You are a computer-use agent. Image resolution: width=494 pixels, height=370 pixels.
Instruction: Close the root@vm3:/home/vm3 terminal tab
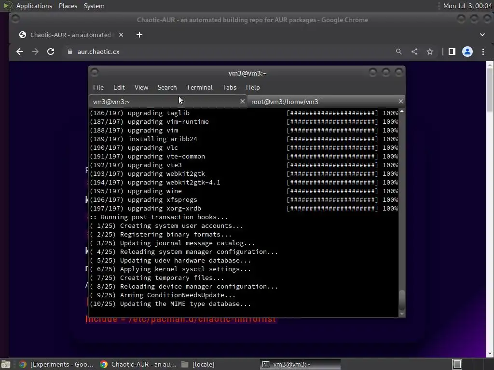point(401,101)
